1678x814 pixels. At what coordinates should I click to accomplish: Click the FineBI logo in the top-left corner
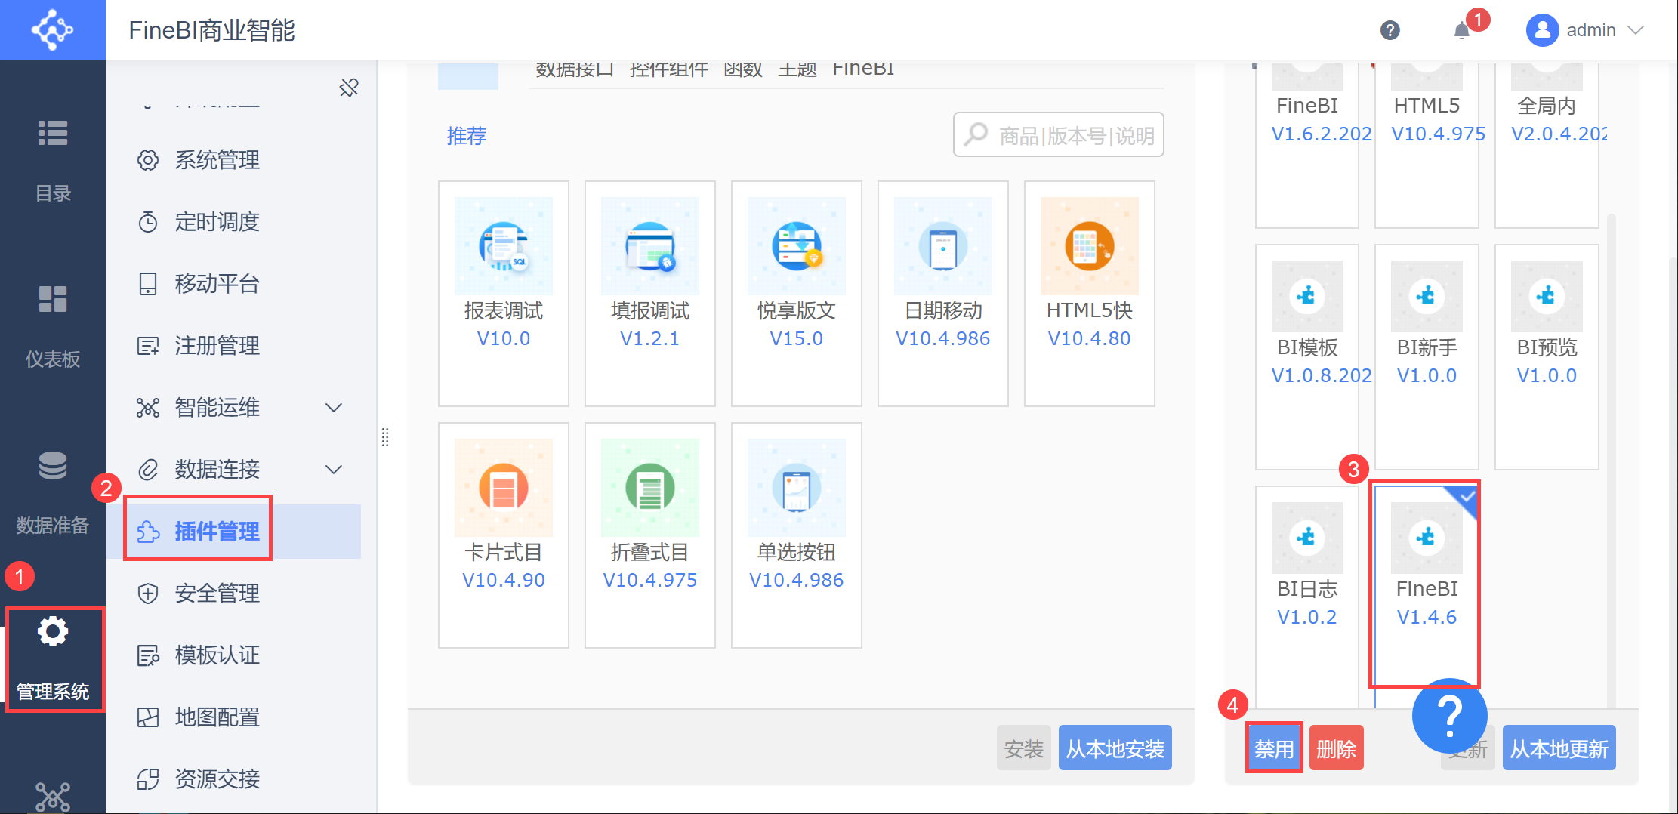pos(52,30)
